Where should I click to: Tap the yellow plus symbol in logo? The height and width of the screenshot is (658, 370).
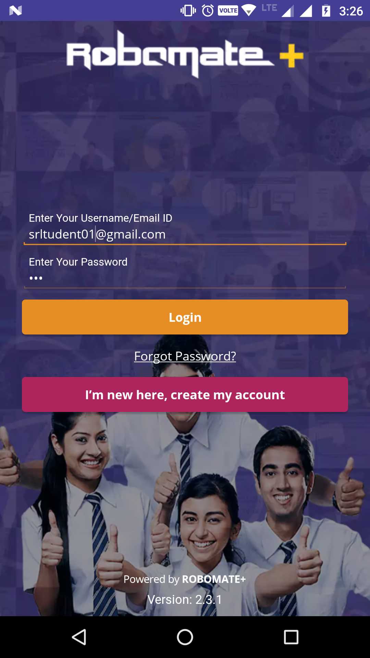point(292,56)
